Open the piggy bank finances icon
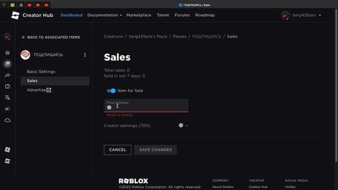338x190 pixels. [x=7, y=87]
